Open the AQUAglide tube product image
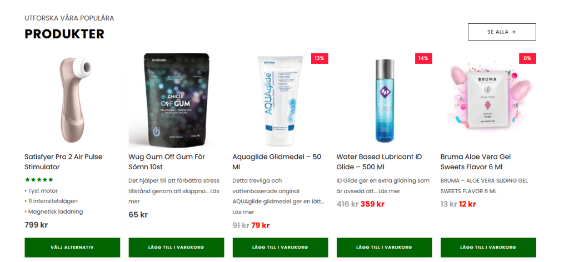The width and height of the screenshot is (569, 262). 280,100
